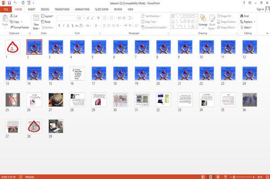Click Convert to SmartArt
Screen dimensions: 270x179
tap(154, 27)
